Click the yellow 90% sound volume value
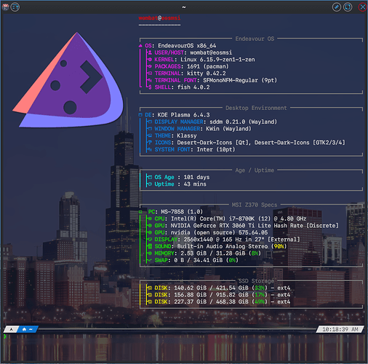 pos(279,246)
